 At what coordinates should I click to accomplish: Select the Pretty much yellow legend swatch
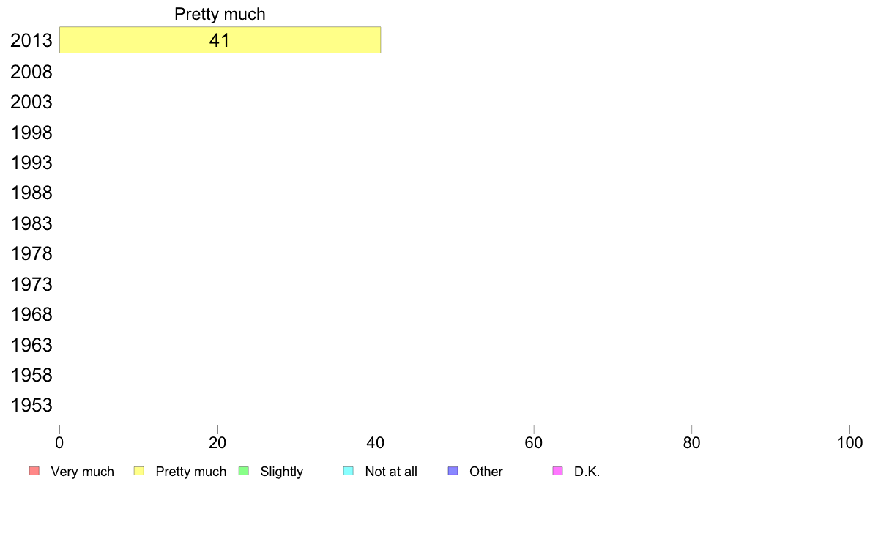point(138,471)
